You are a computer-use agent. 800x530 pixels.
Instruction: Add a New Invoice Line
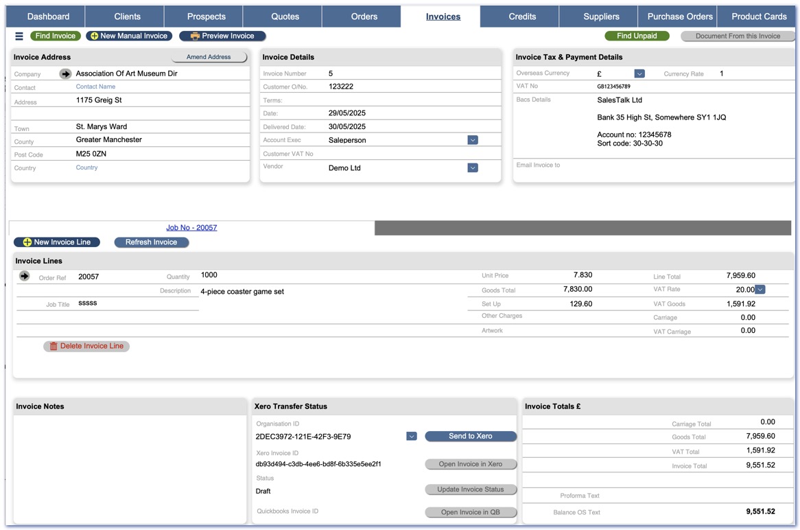[57, 242]
